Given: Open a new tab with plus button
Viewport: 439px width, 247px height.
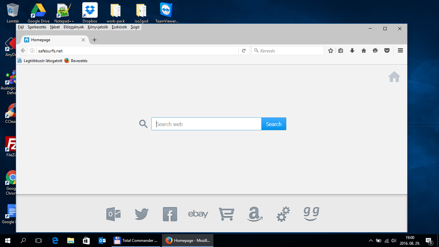Looking at the screenshot, I should click(x=94, y=40).
